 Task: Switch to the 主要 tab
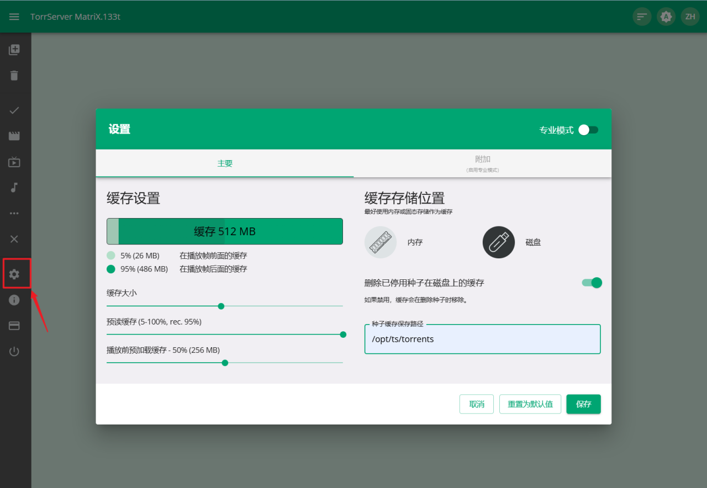point(225,163)
